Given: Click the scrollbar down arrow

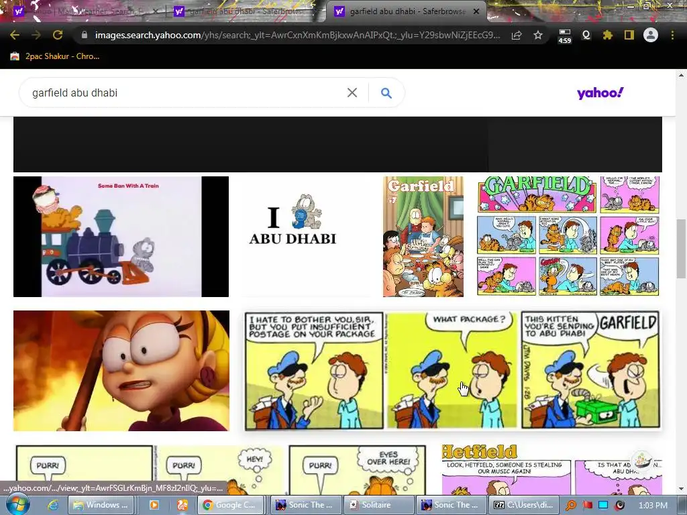Looking at the screenshot, I should point(681,489).
